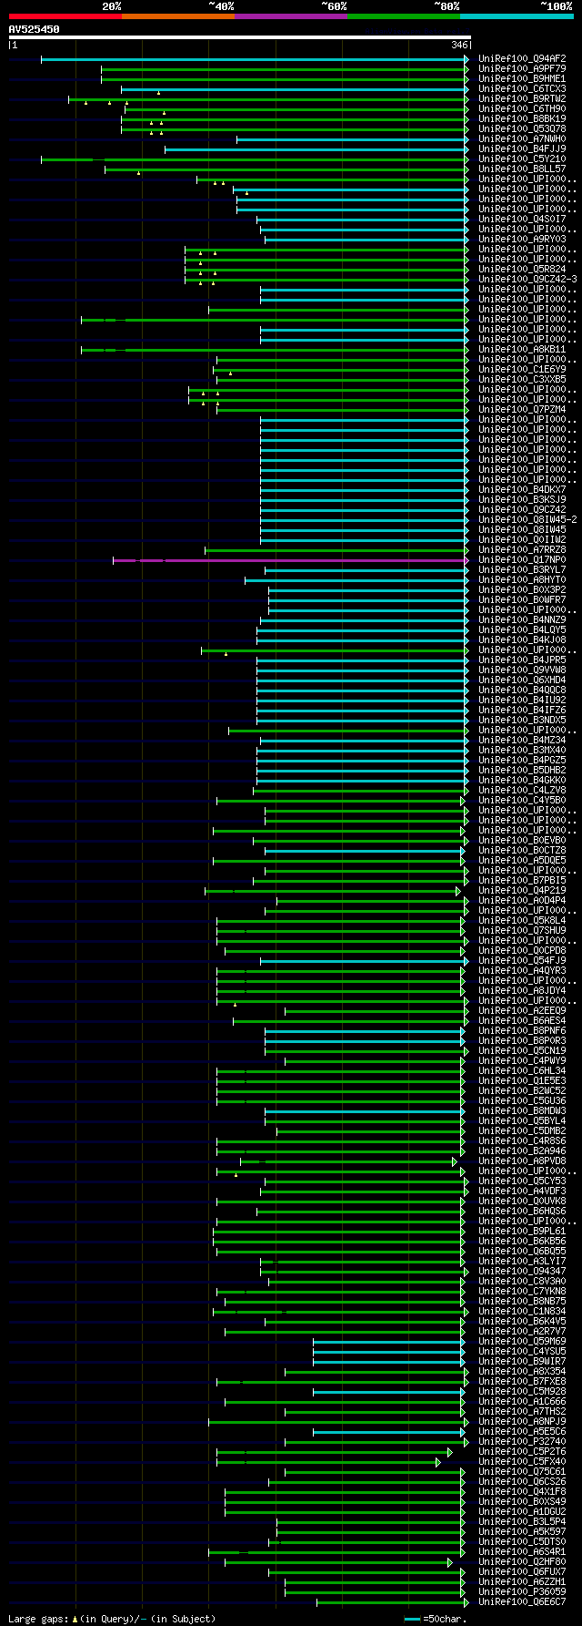Open hit UniRef100_C6TCX3
Screen dimensions: 582x1626
(522, 89)
